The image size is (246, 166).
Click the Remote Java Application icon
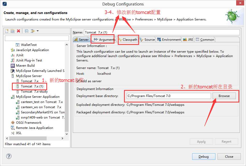tap(13, 128)
